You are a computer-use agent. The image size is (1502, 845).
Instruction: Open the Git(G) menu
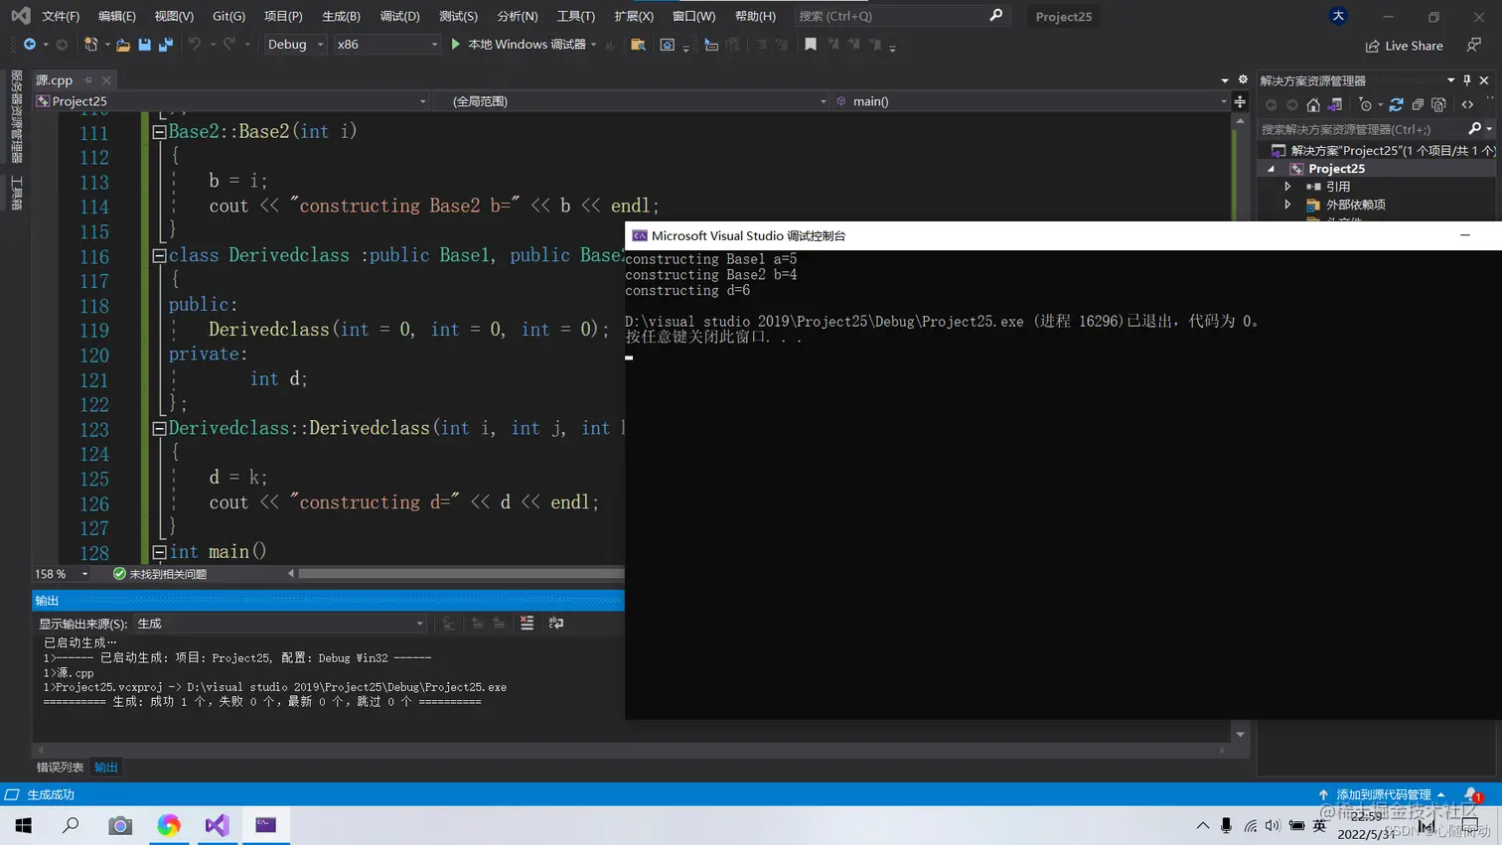pos(228,16)
